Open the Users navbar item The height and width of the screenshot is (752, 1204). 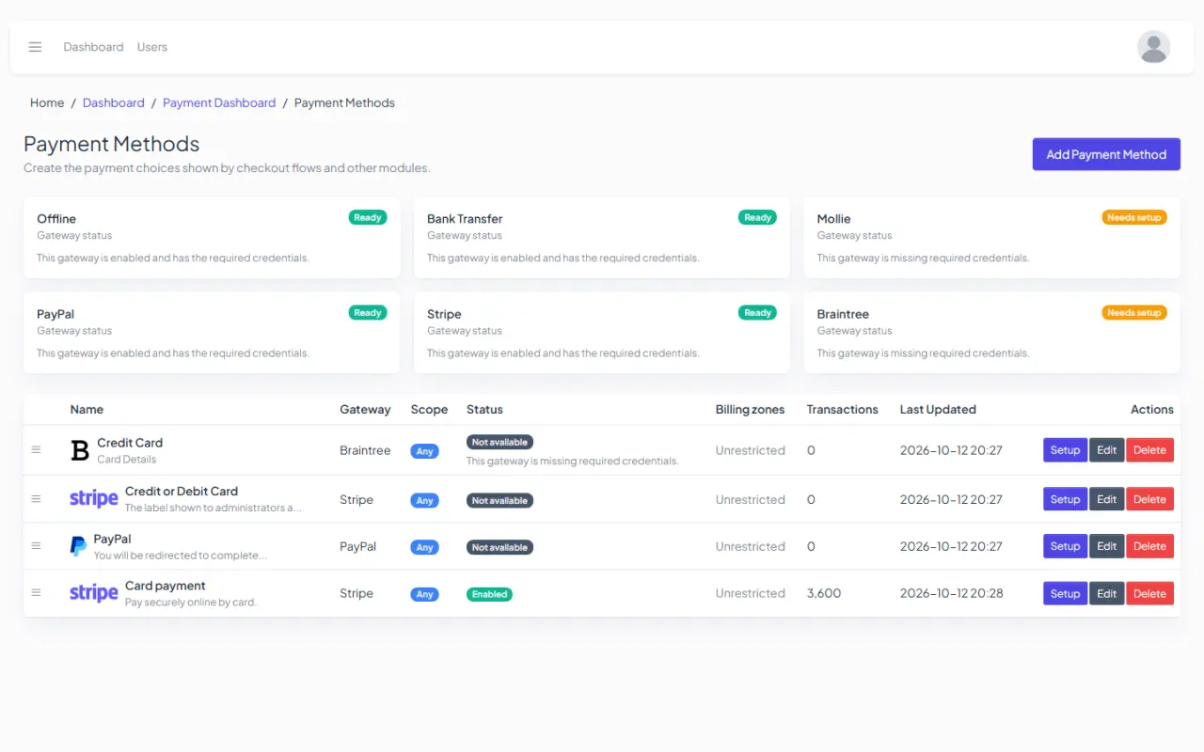152,47
